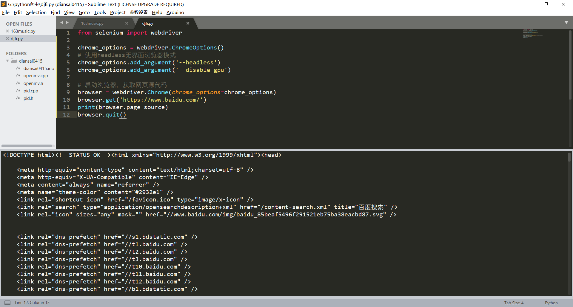Close the djfi.py tab
573x307 pixels.
pos(188,23)
